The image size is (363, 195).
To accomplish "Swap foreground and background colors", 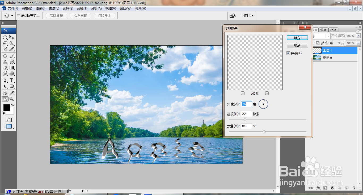I will point(12,105).
